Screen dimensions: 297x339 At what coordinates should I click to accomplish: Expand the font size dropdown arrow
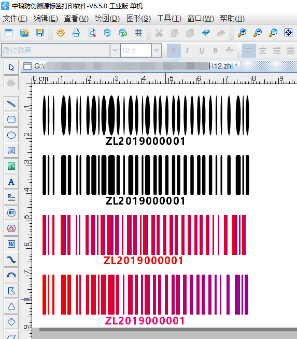pyautogui.click(x=157, y=50)
